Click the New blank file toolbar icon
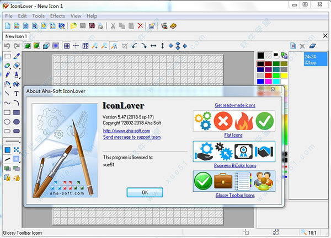The image size is (331, 238). [x=8, y=26]
